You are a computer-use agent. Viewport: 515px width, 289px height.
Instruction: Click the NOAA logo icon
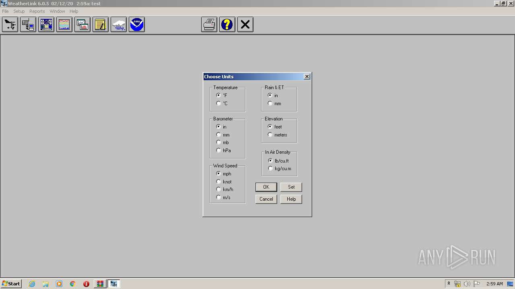[x=137, y=24]
